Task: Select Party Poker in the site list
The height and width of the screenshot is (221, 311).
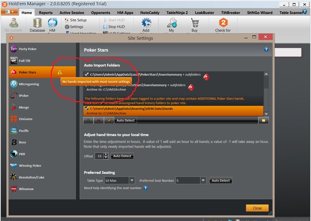Action: (x=42, y=49)
